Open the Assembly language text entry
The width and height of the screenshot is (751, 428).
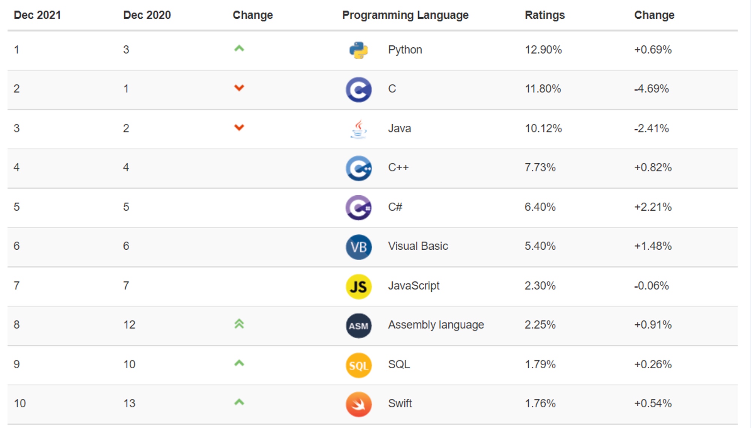tap(436, 325)
